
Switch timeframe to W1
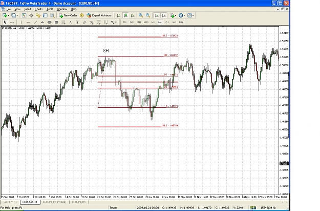pyautogui.click(x=174, y=22)
